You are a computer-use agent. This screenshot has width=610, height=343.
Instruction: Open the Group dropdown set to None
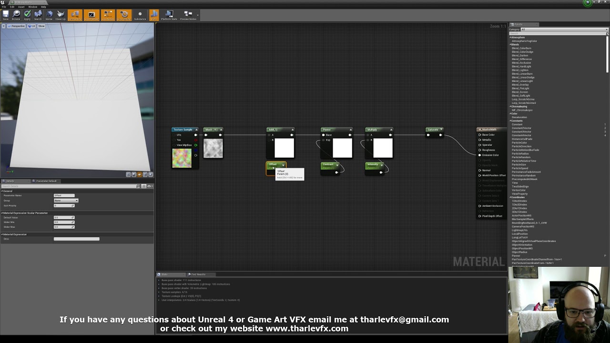pyautogui.click(x=66, y=201)
